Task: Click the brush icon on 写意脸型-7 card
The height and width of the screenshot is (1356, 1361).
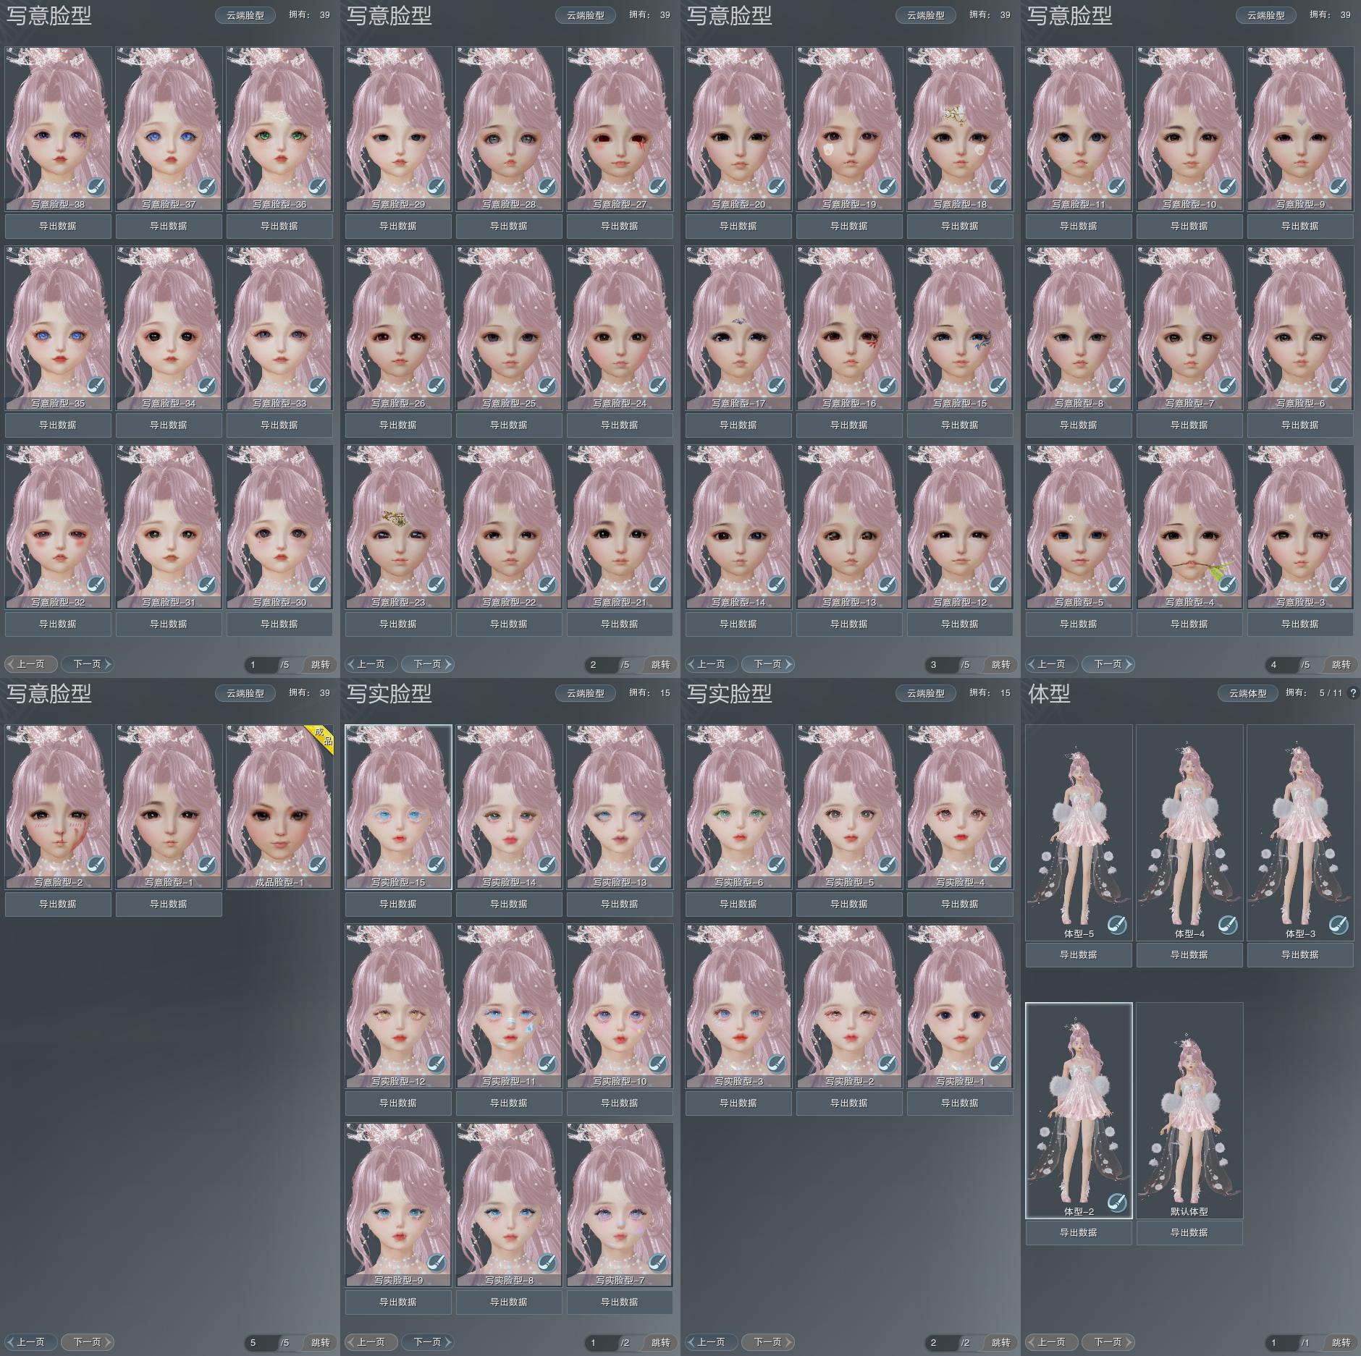Action: pyautogui.click(x=1228, y=386)
